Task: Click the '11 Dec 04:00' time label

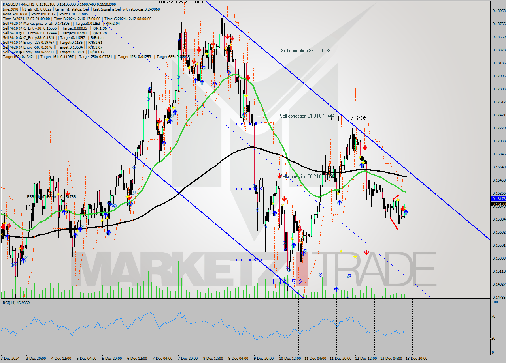Action: (x=315, y=358)
